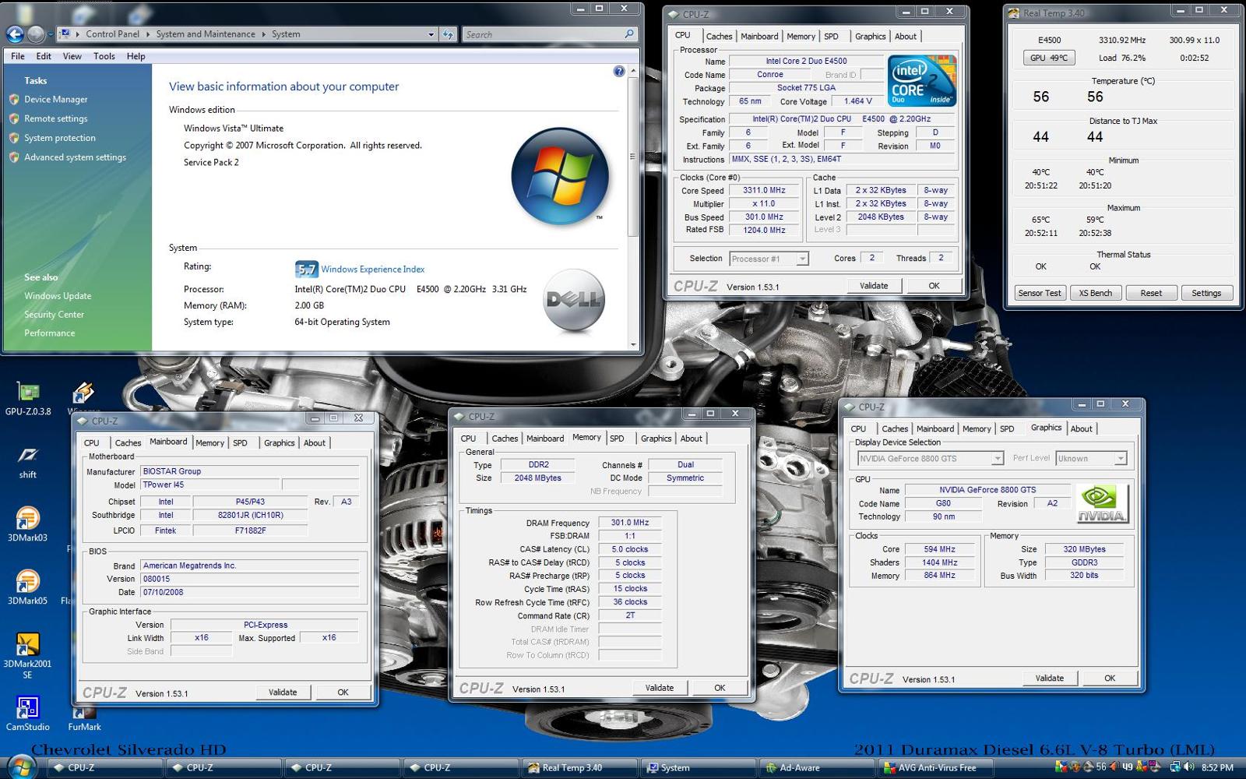Select SPD tab in Mainboard CPU-Z window
1246x779 pixels.
[x=240, y=443]
